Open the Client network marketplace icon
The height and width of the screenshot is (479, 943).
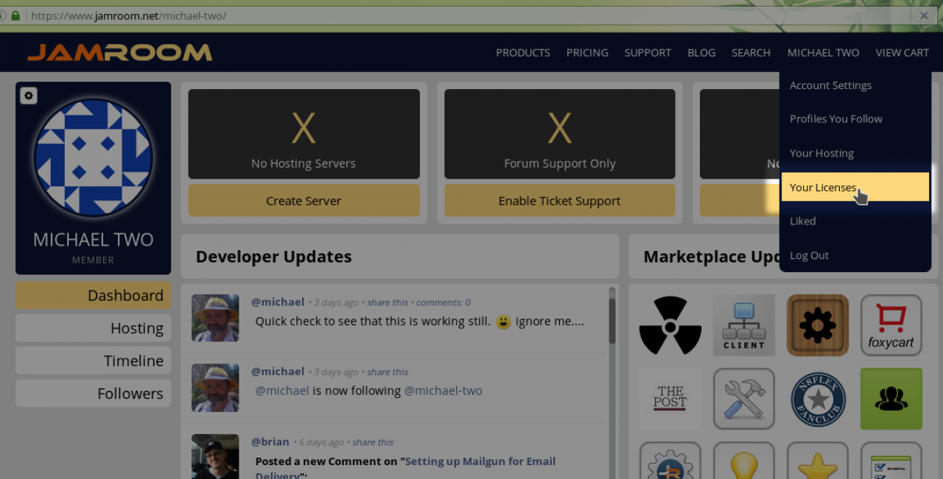tap(744, 325)
